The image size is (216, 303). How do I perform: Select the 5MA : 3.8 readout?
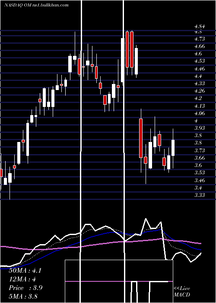tap(23, 296)
